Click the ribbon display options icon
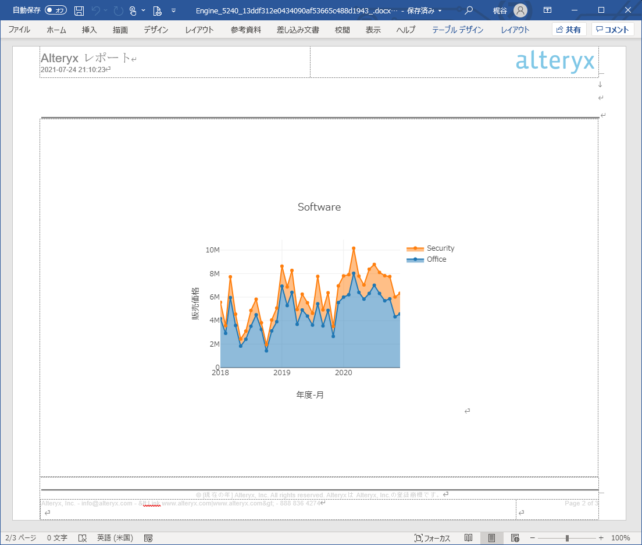Screen dimensions: 642x545 (547, 10)
